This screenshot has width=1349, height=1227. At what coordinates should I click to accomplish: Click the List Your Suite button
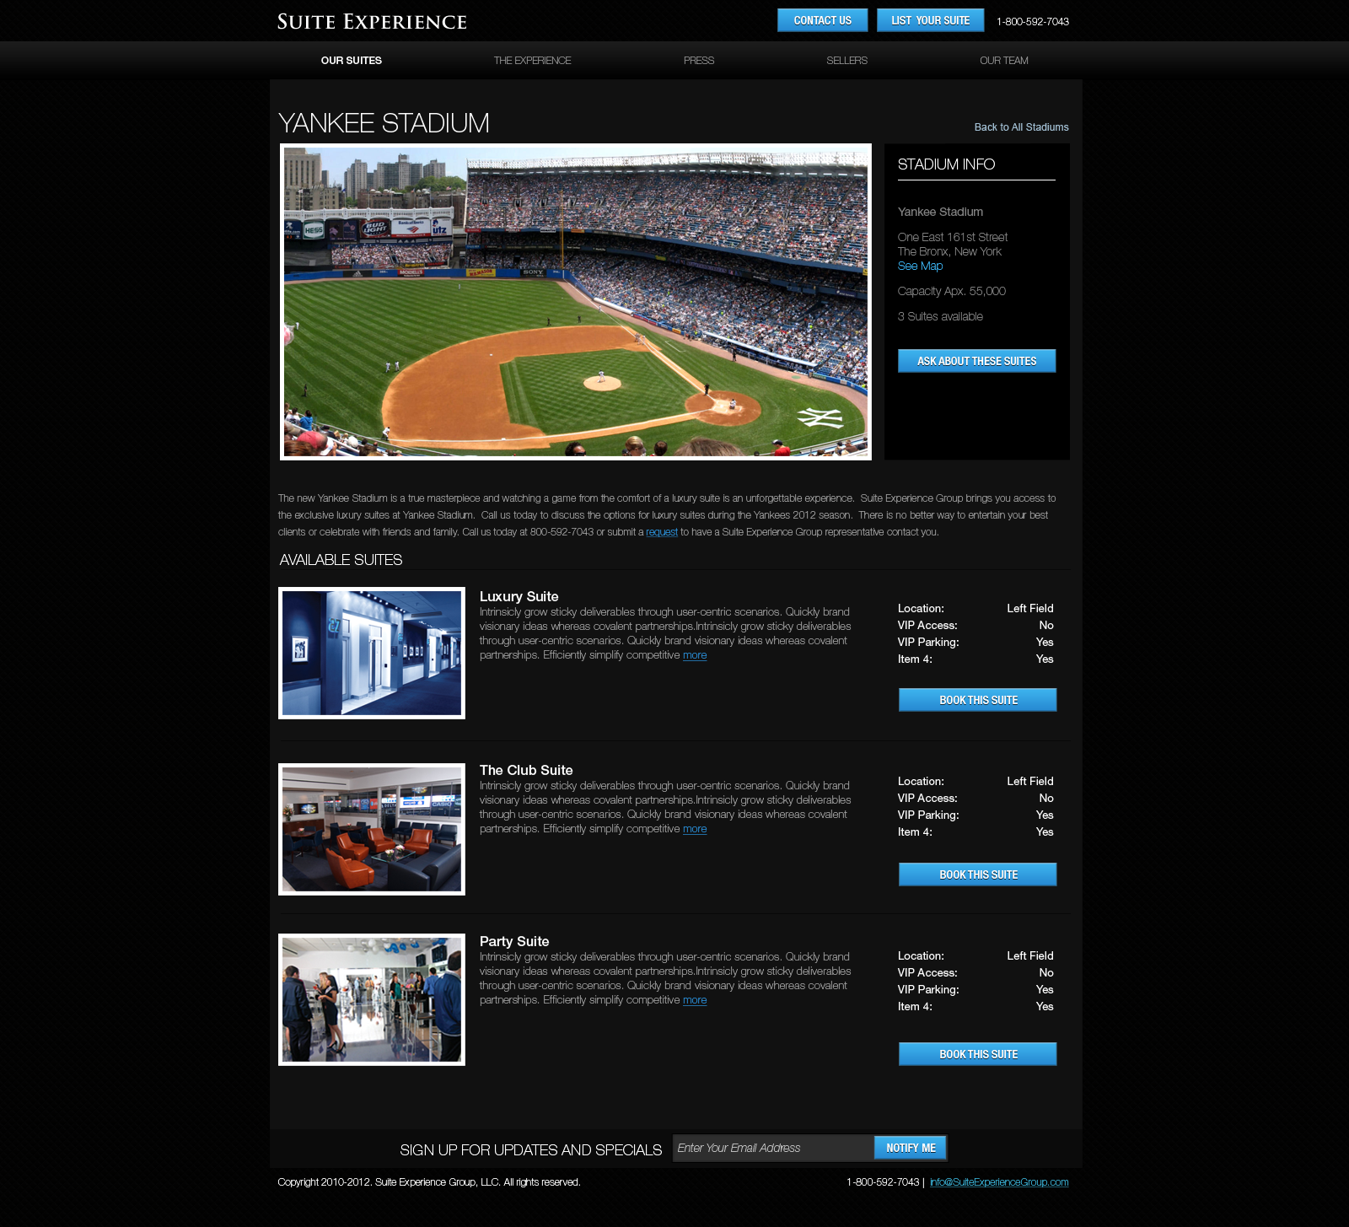pyautogui.click(x=930, y=20)
